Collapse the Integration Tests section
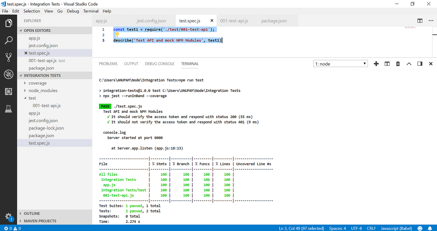This screenshot has height=231, width=437. click(x=55, y=75)
